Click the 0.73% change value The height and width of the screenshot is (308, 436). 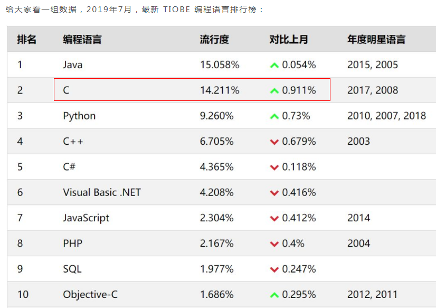(296, 116)
